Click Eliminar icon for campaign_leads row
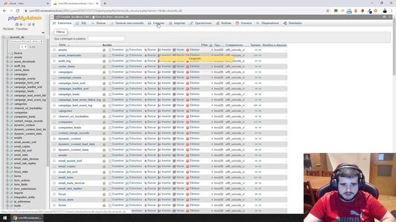396x222 pixels. tap(187, 94)
